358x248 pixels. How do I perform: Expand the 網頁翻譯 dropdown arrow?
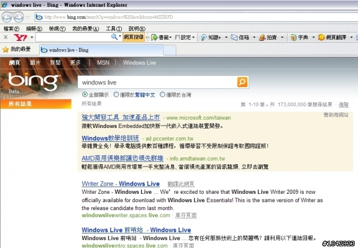tap(351, 37)
